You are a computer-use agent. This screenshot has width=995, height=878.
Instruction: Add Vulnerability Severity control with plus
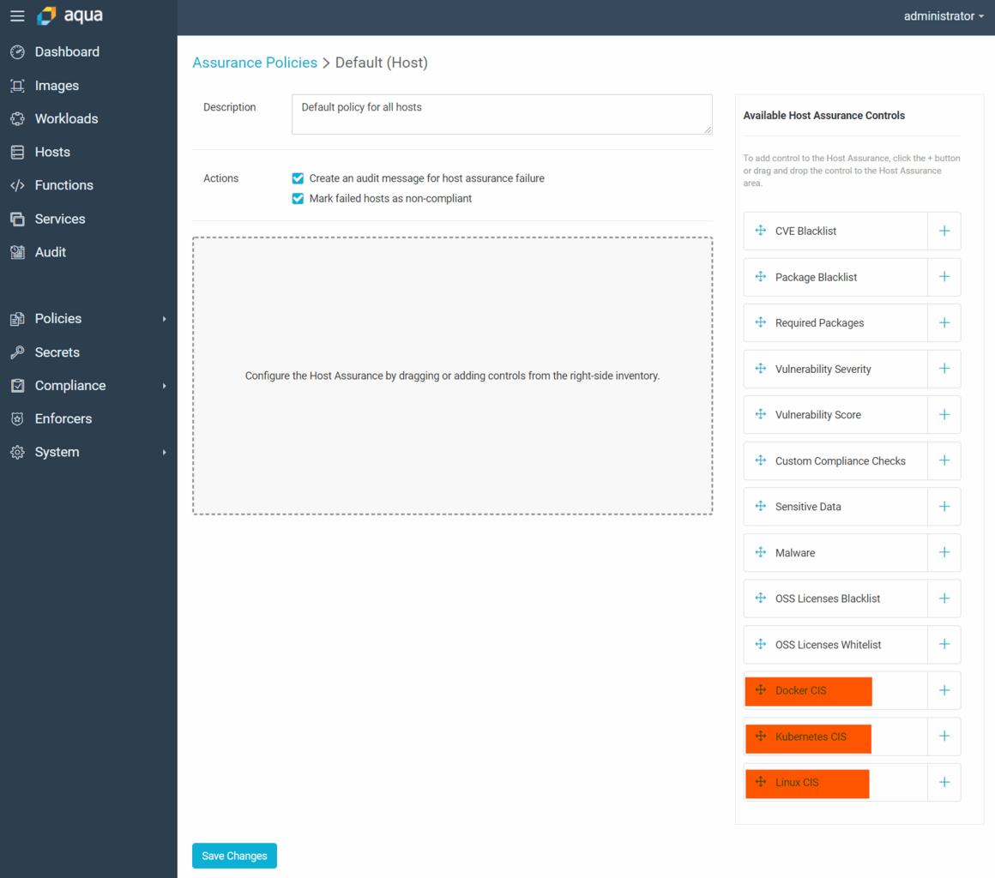click(x=944, y=369)
